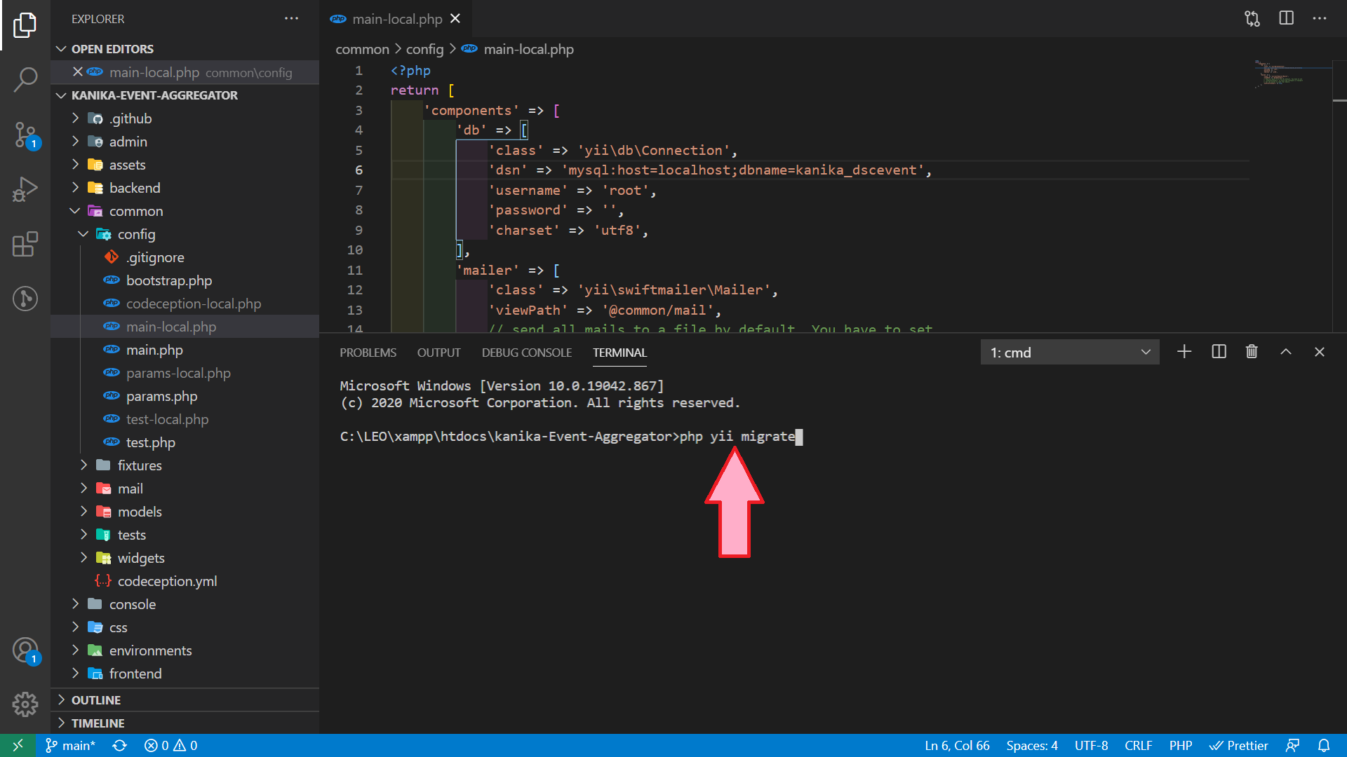Change line endings via 'CRLF'
Image resolution: width=1347 pixels, height=757 pixels.
coord(1138,746)
